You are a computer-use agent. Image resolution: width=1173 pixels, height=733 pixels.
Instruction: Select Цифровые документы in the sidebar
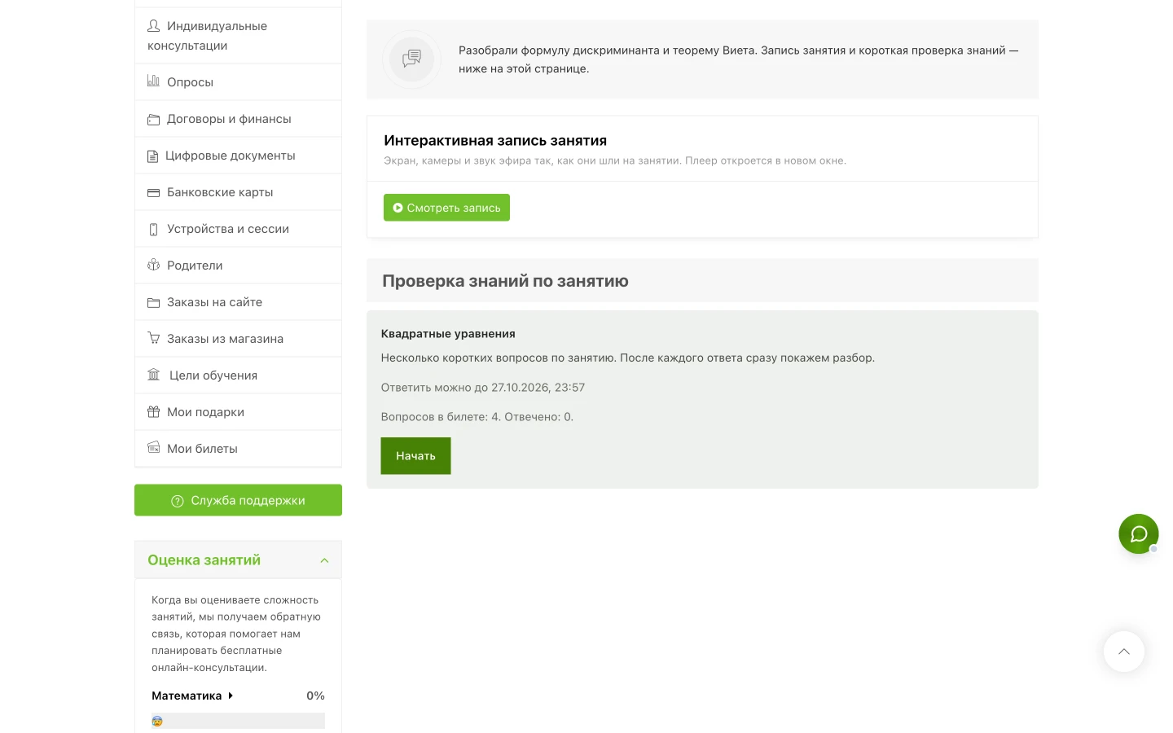click(238, 156)
